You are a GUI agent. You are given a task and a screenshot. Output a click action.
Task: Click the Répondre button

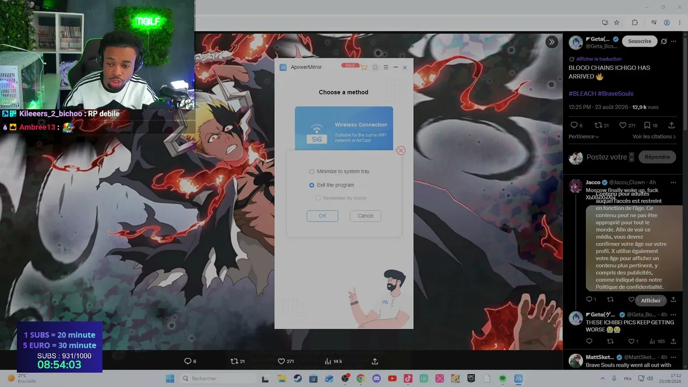point(657,157)
